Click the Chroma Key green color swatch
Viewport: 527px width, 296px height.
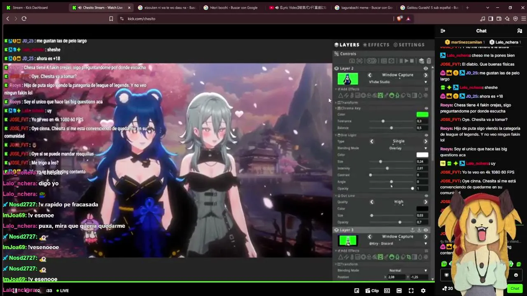[422, 115]
